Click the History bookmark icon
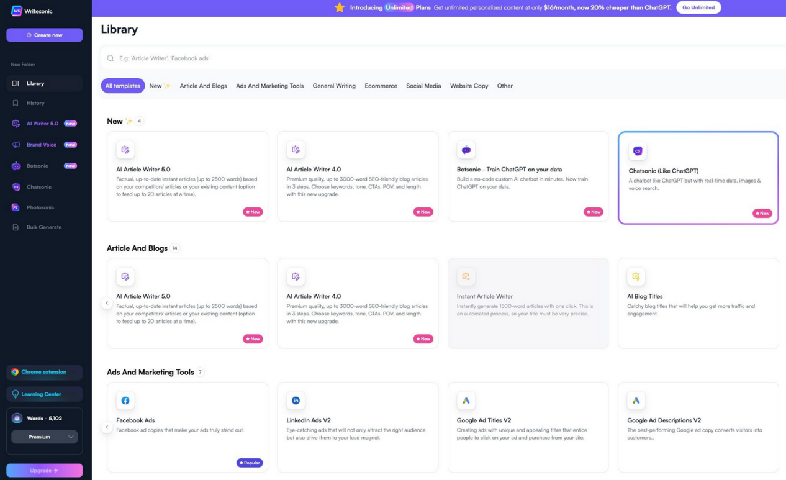 click(x=16, y=103)
